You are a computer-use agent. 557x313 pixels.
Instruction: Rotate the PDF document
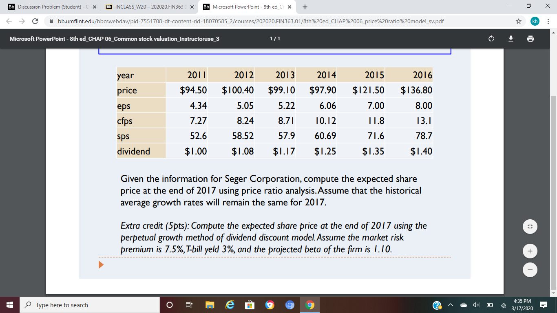491,39
